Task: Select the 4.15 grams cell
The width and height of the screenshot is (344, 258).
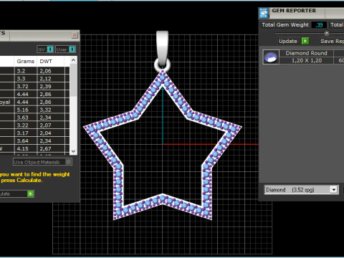Action: 26,148
